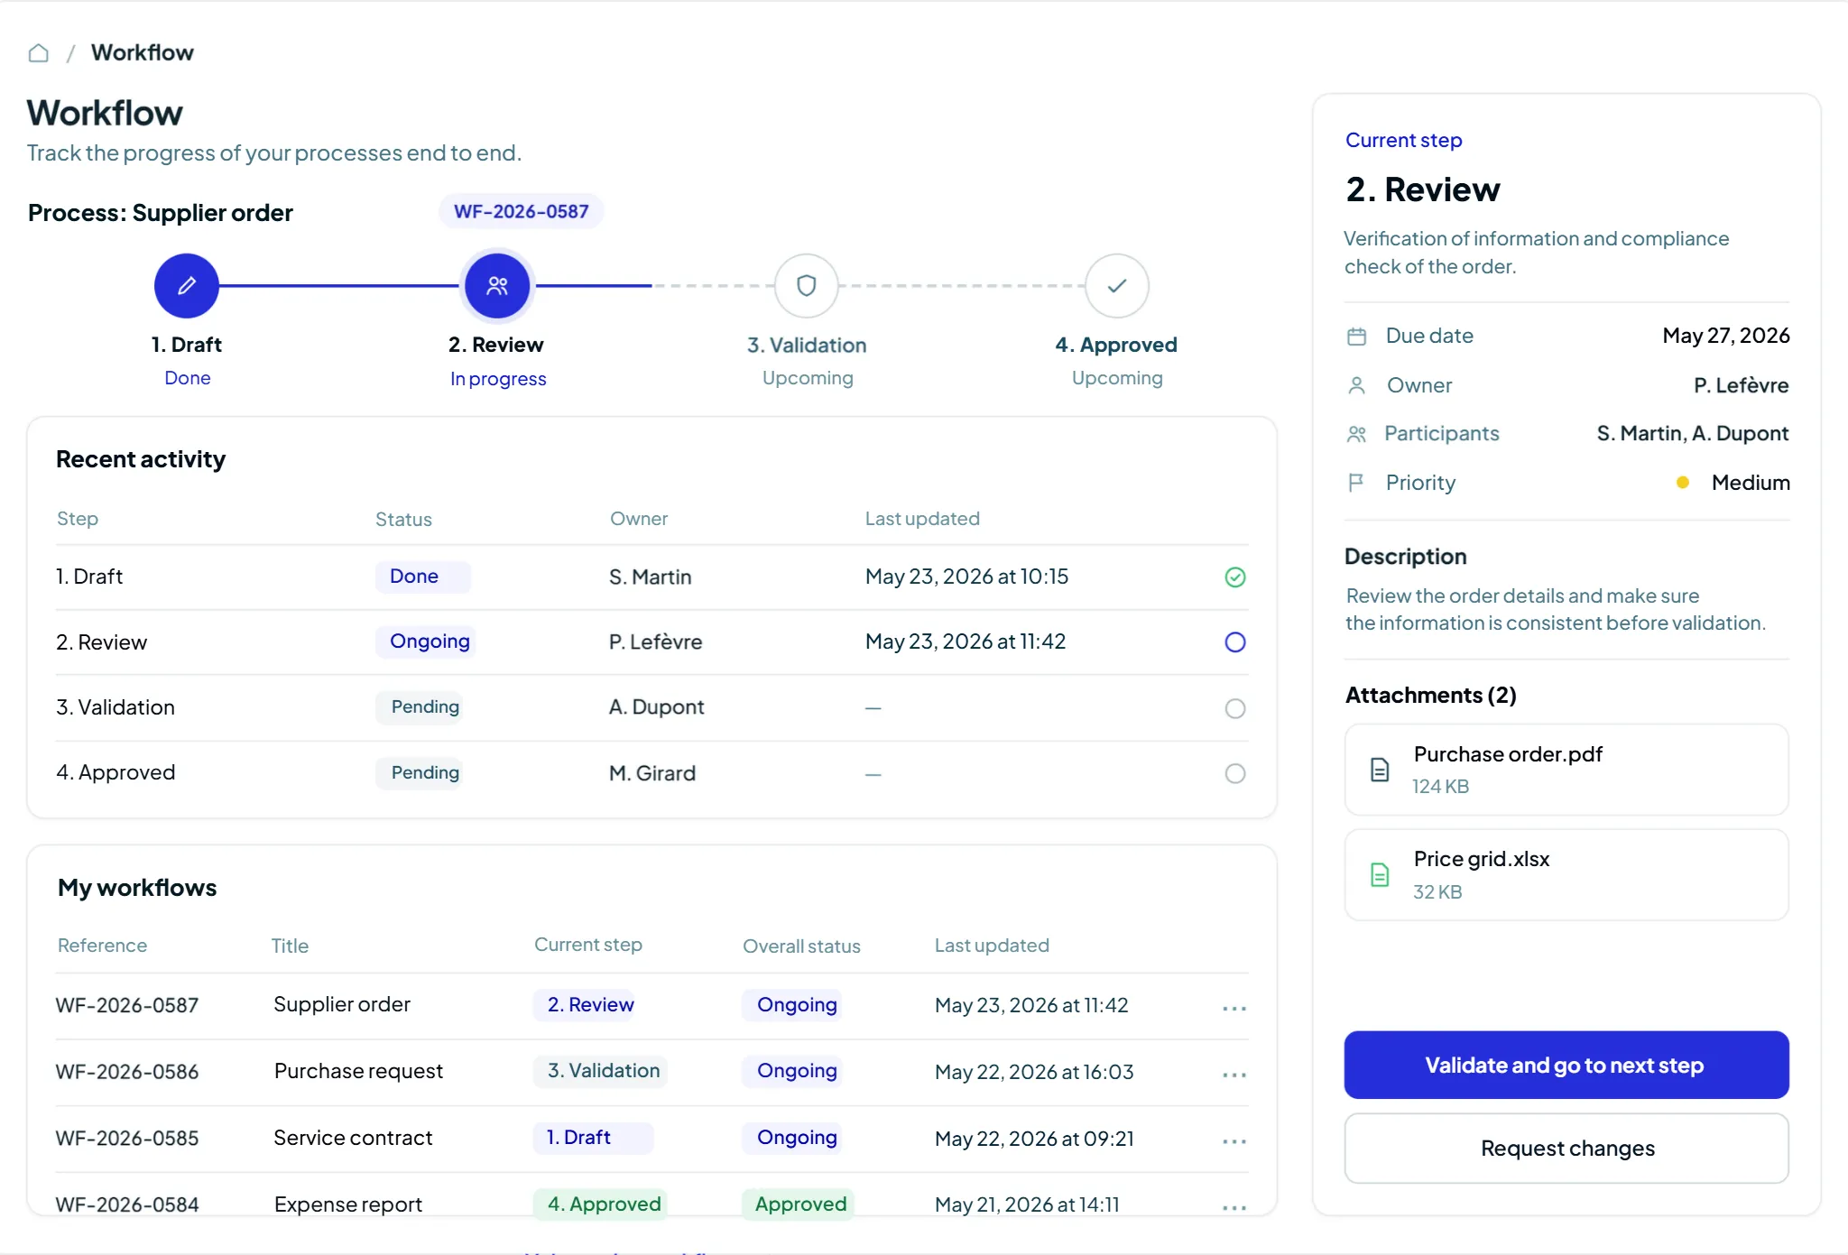
Task: Open Purchase order.pdf file icon
Action: point(1380,770)
